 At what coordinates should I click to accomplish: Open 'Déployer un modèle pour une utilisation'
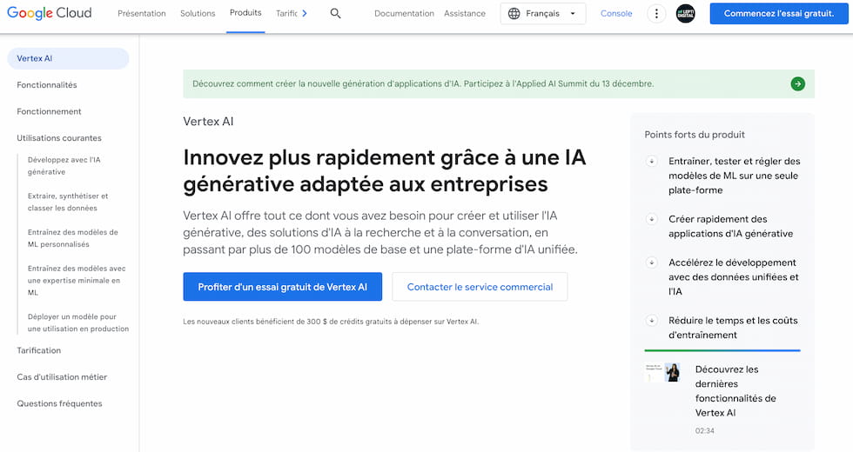pyautogui.click(x=78, y=322)
